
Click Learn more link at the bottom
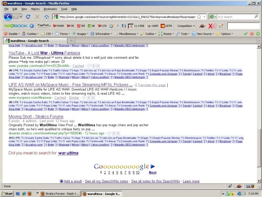(x=191, y=181)
